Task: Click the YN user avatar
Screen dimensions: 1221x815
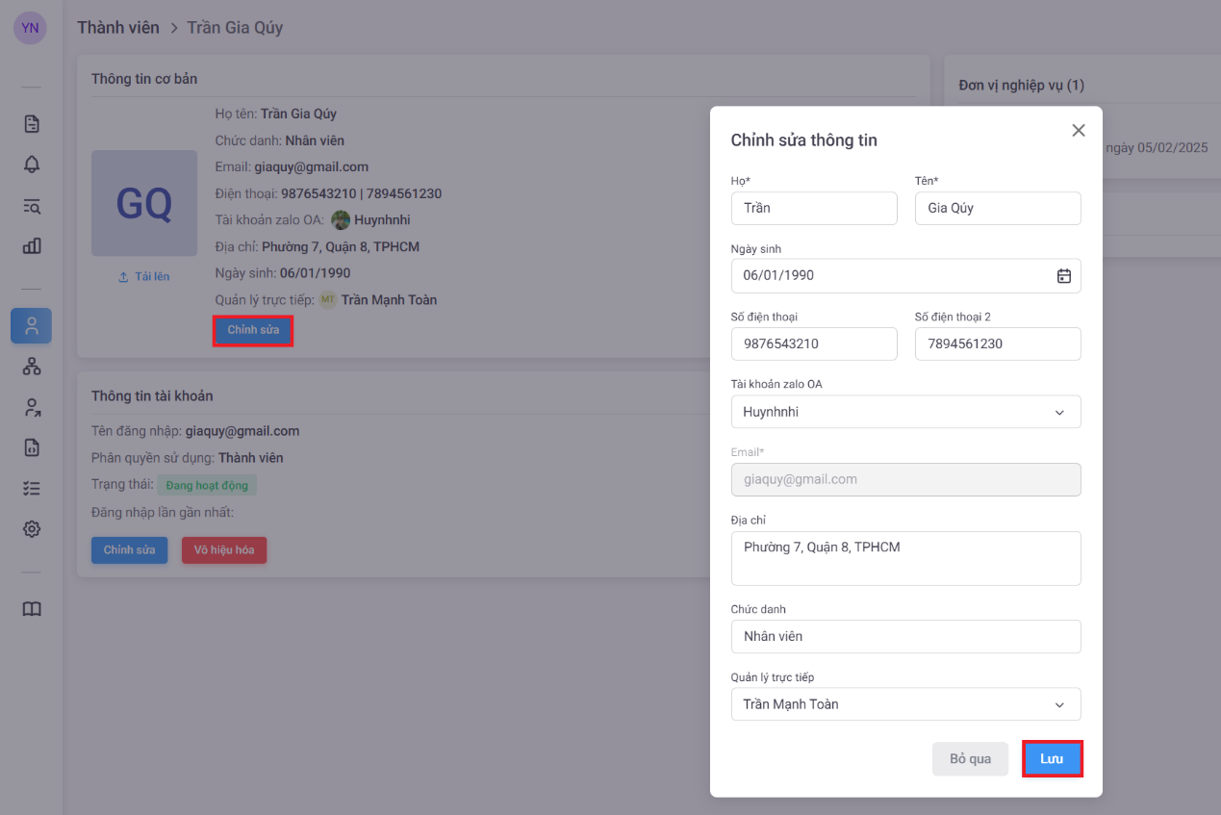Action: [30, 28]
